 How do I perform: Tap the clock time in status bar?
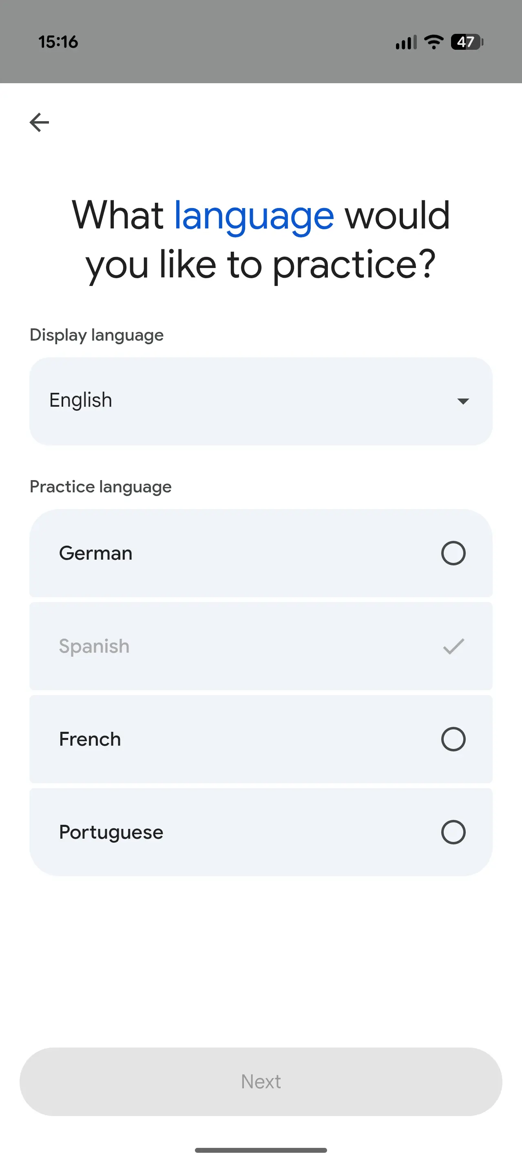[x=58, y=42]
